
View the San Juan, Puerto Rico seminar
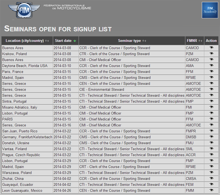click(211, 131)
